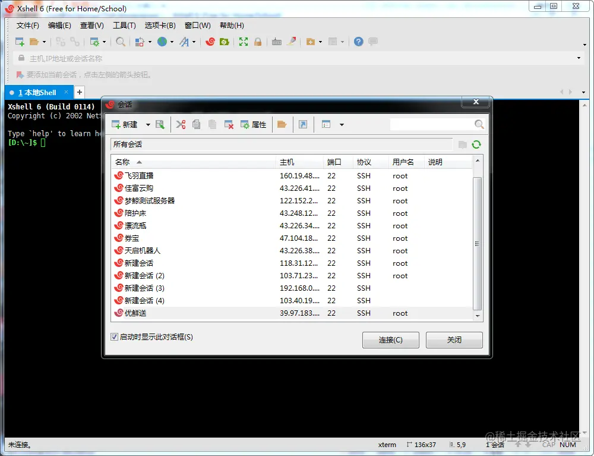
Task: Click the copy icon in Sessions dialog
Action: (196, 124)
